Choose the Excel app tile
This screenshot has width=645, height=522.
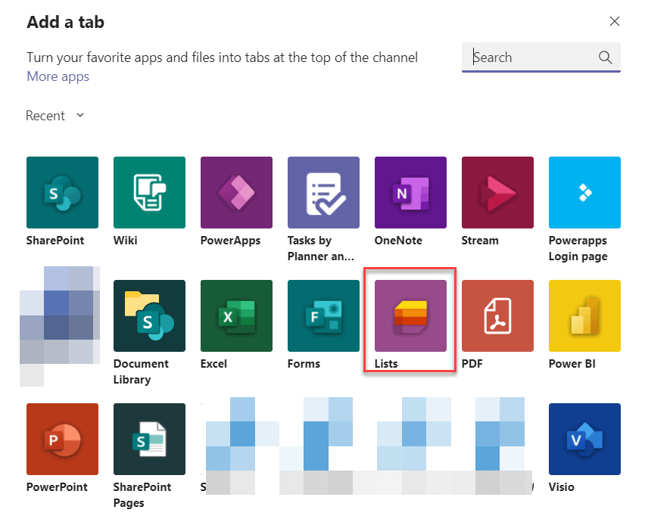236,315
